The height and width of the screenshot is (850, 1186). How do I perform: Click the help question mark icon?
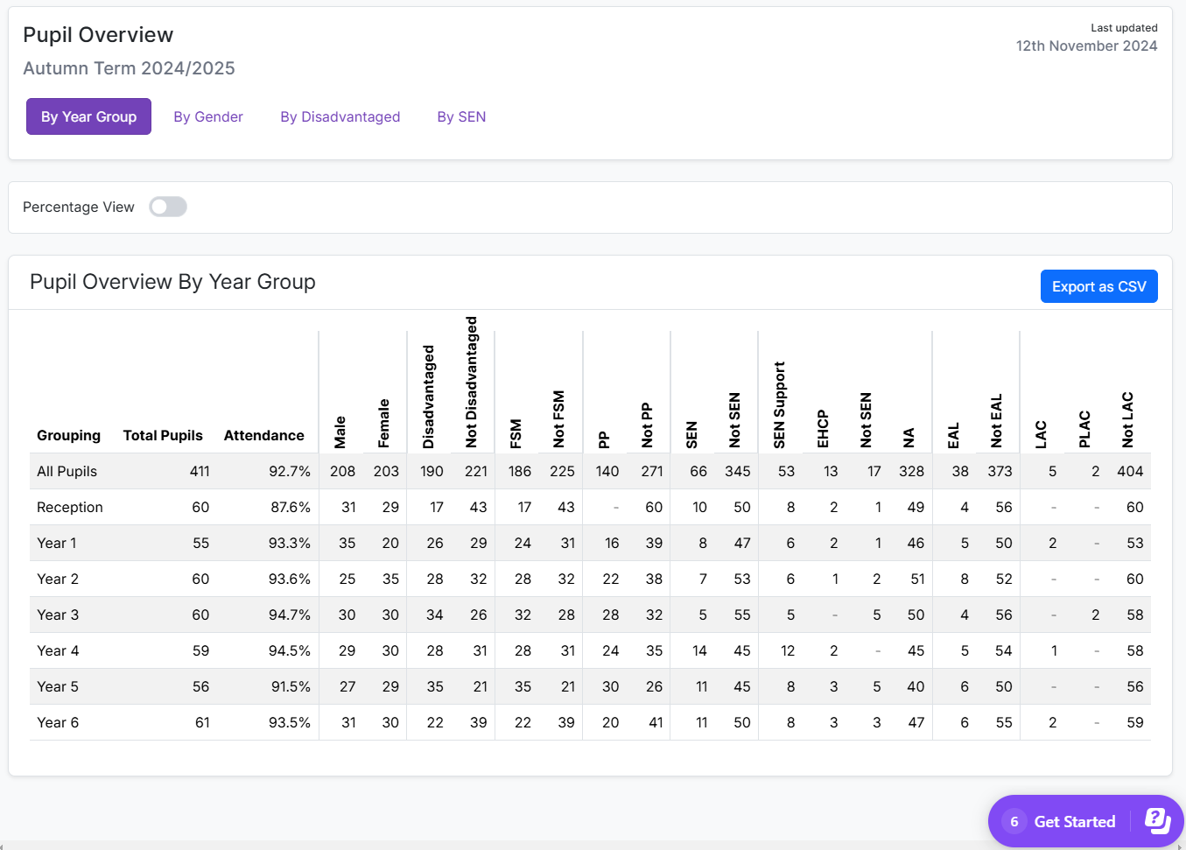point(1157,821)
